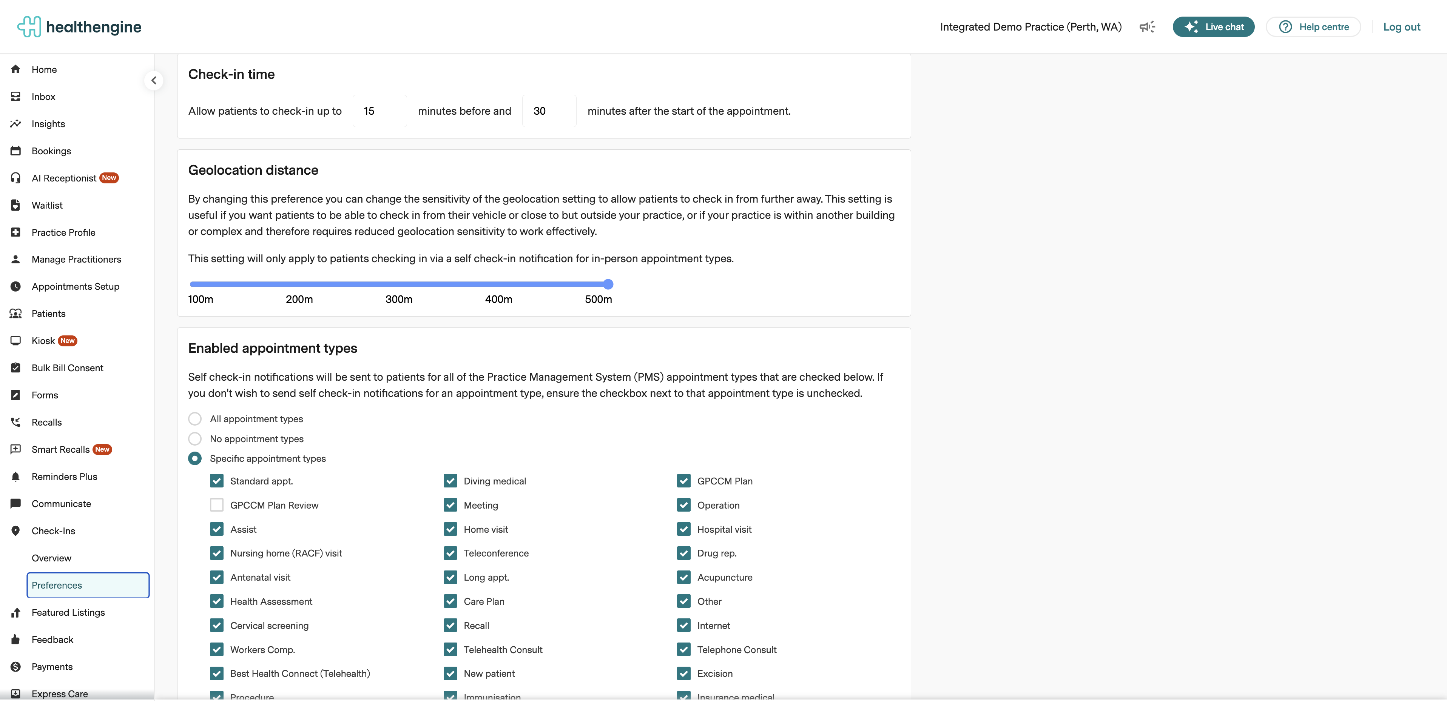Viewport: 1447px width, 701px height.
Task: Click the announcements megaphone icon in header
Action: [x=1147, y=27]
